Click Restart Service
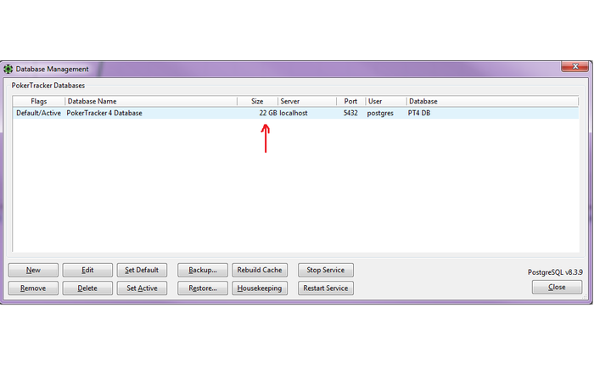This screenshot has height=369, width=594. tap(325, 288)
